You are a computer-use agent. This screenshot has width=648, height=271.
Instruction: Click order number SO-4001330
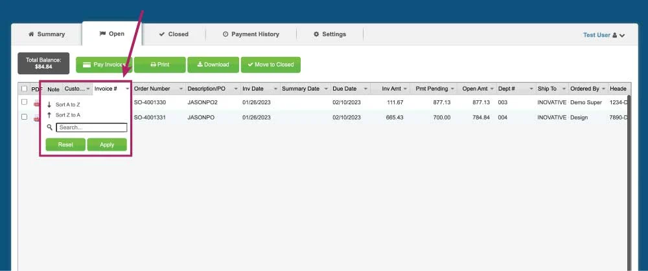pos(150,102)
